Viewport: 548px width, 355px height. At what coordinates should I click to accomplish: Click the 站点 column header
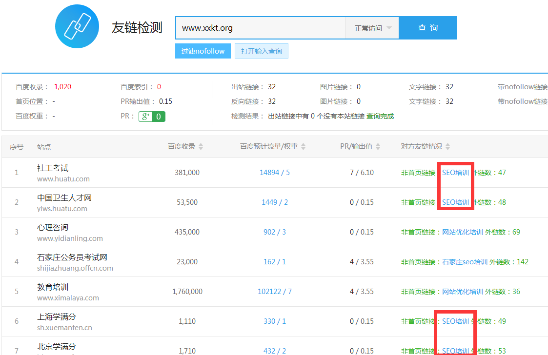tap(44, 147)
